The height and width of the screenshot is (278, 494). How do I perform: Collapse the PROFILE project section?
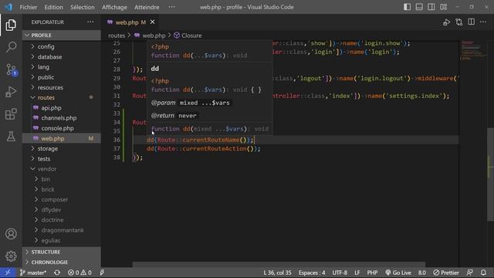pos(62,36)
